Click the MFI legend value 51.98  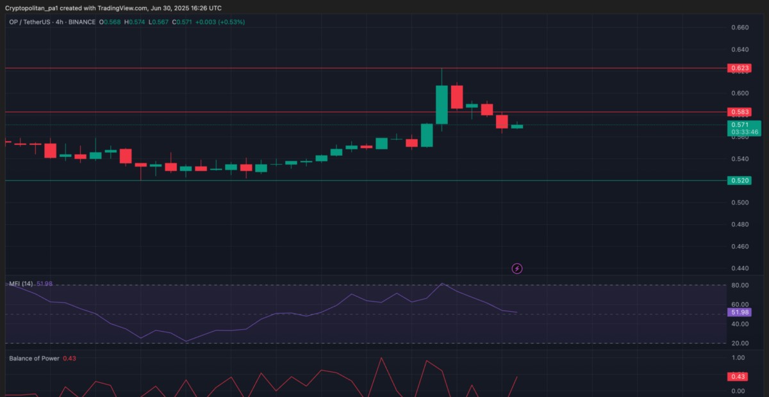[45, 284]
